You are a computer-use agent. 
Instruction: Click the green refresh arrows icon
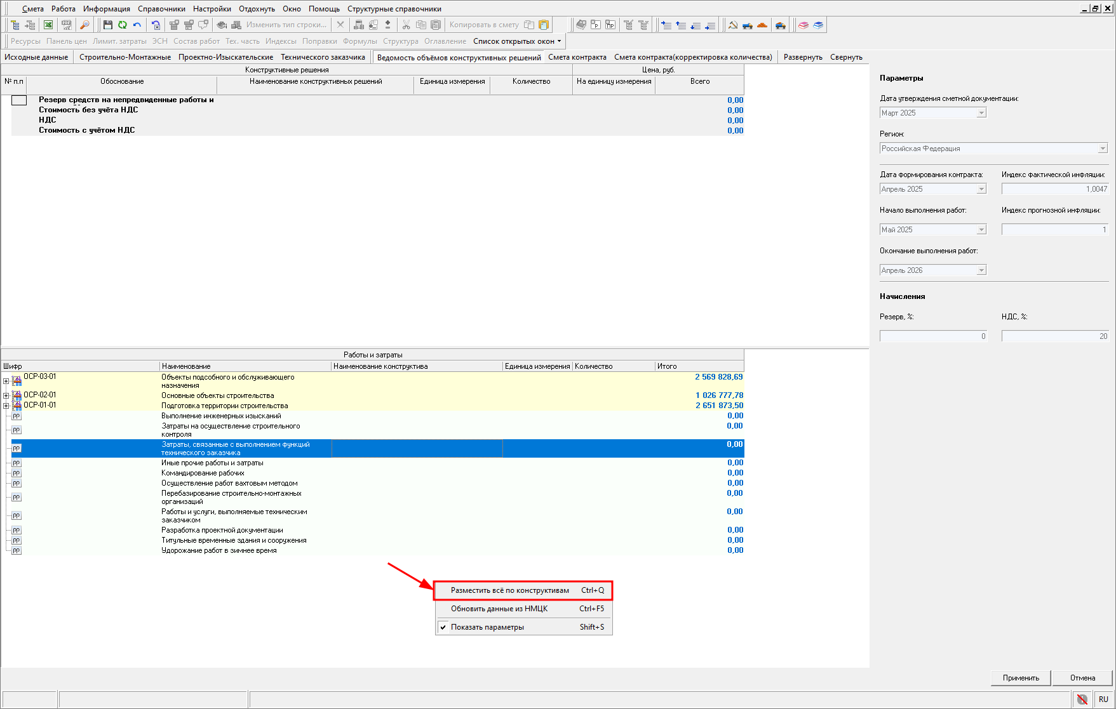point(122,25)
